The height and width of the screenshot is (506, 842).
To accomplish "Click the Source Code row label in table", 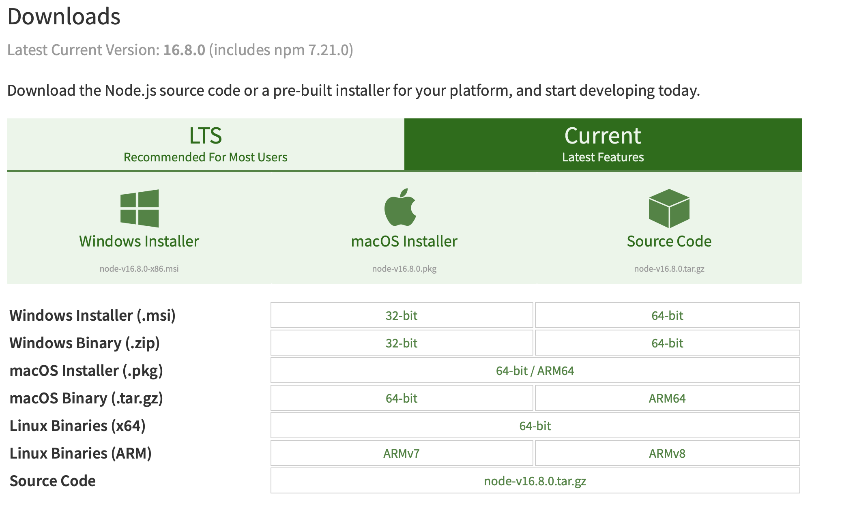I will click(53, 481).
